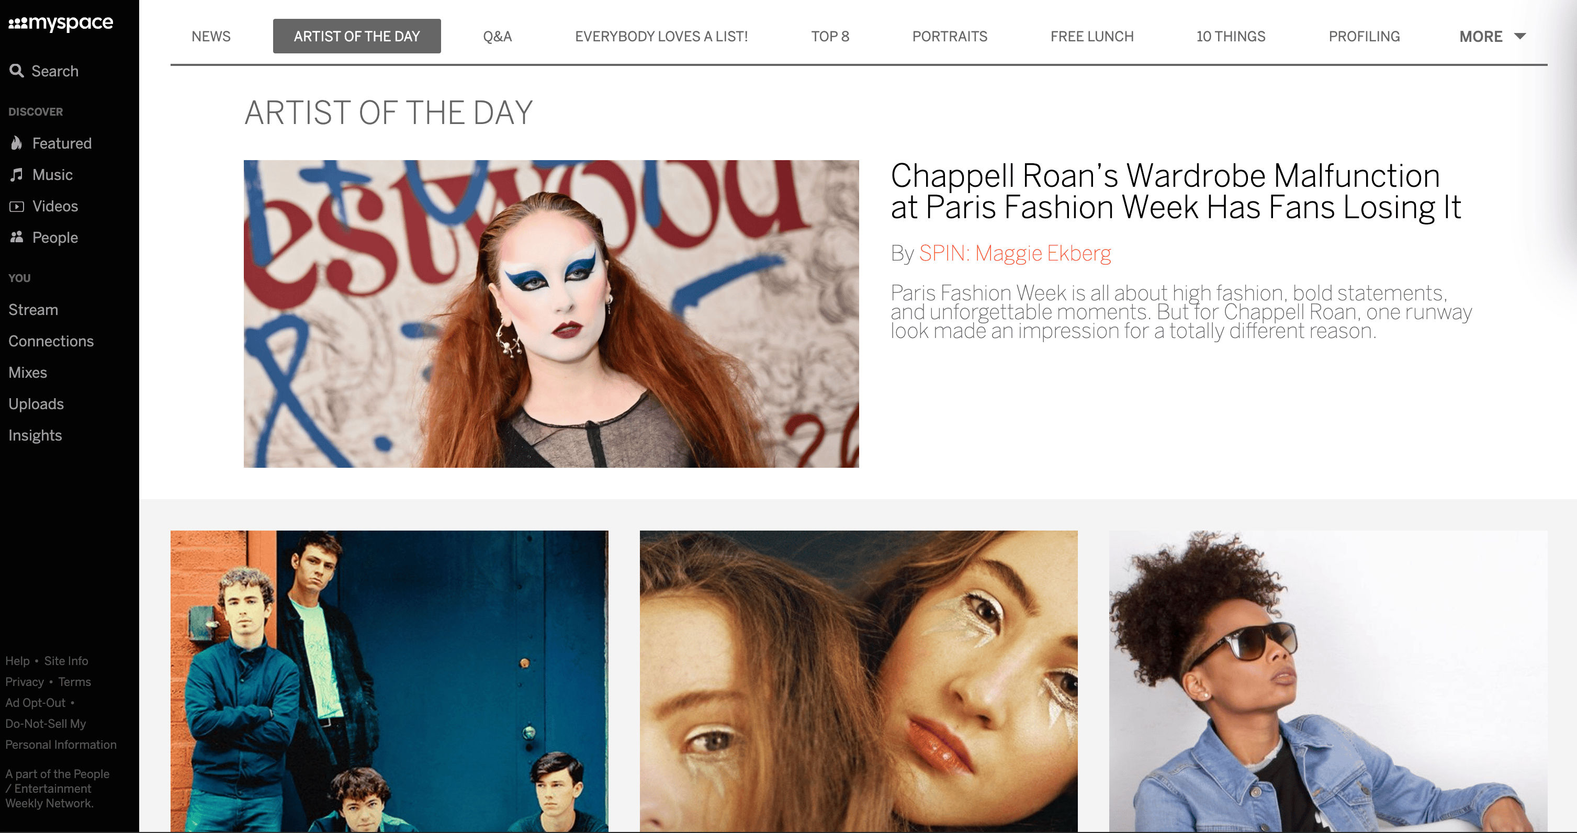Click the Featured flame icon
The image size is (1577, 833).
point(17,143)
